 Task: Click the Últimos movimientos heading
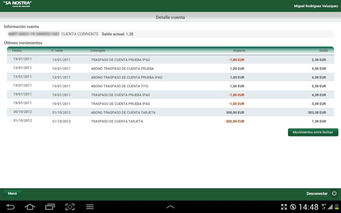(x=23, y=43)
